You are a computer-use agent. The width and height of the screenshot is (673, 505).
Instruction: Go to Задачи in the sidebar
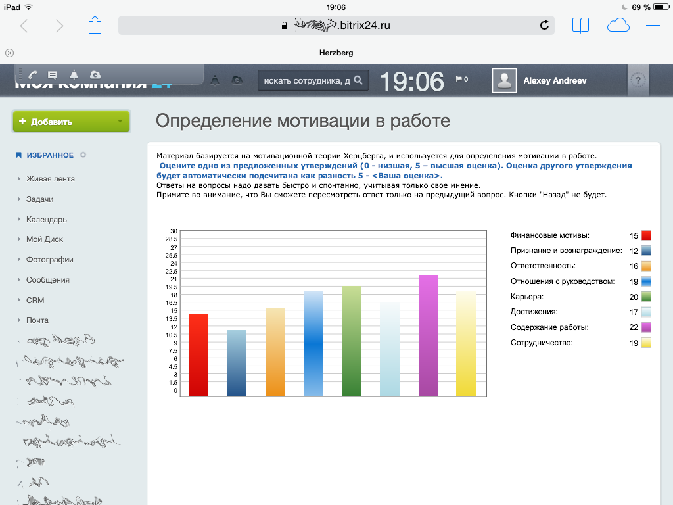pyautogui.click(x=40, y=199)
